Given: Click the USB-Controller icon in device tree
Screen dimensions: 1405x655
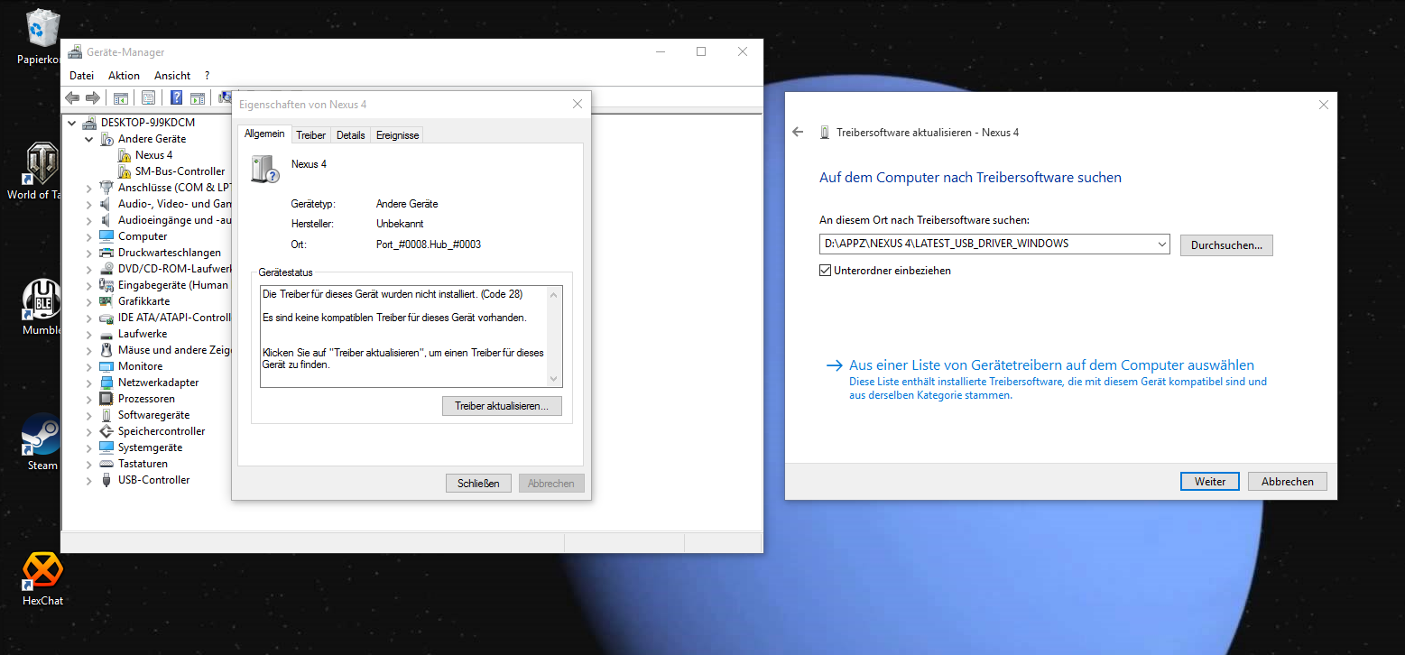Looking at the screenshot, I should 107,480.
